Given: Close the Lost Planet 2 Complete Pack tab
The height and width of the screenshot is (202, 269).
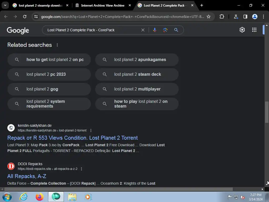Looking at the screenshot, I should (x=192, y=5).
